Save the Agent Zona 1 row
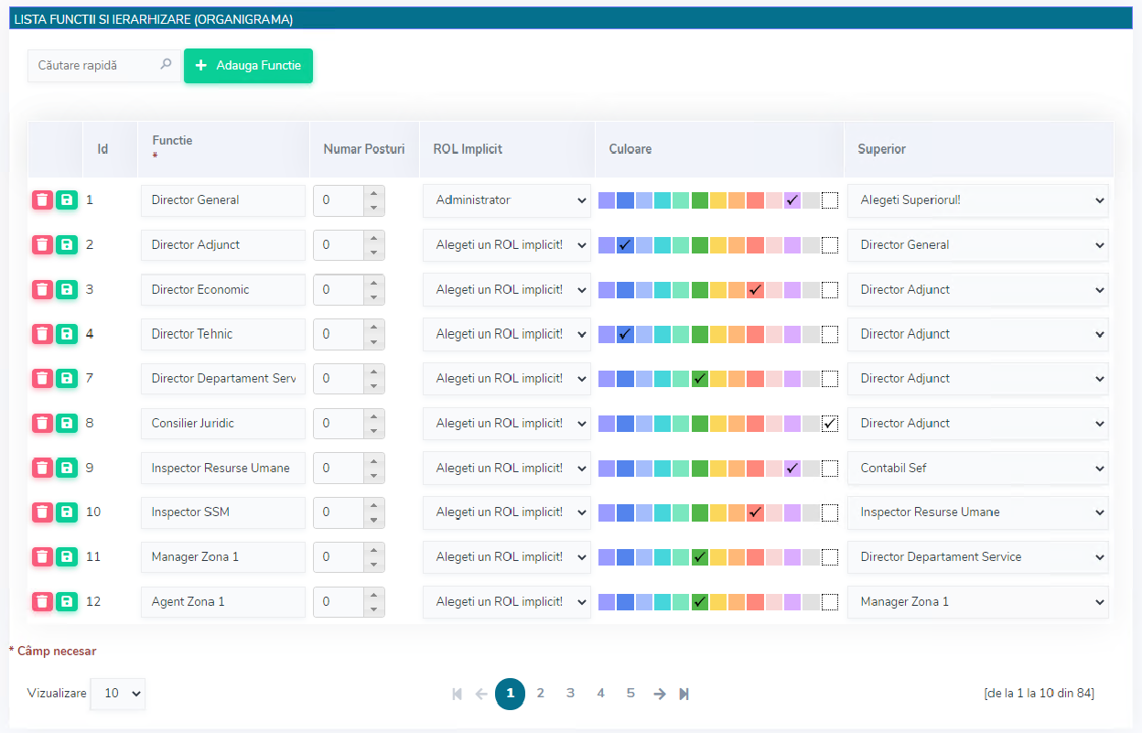The width and height of the screenshot is (1142, 733). [x=66, y=601]
